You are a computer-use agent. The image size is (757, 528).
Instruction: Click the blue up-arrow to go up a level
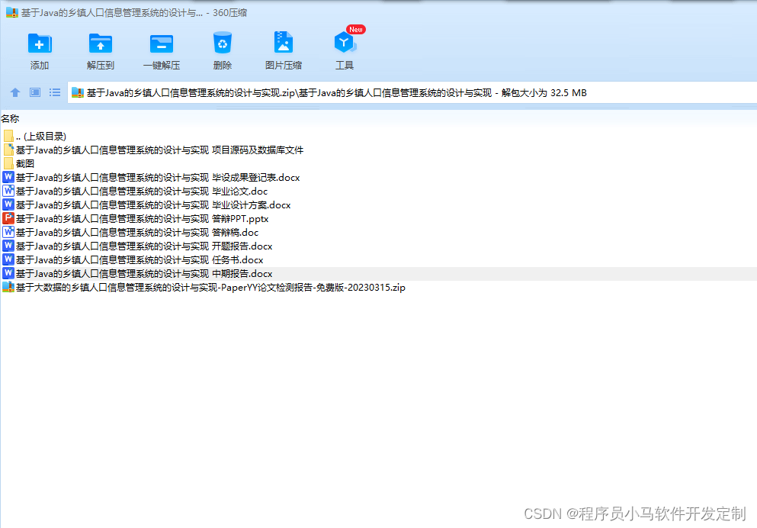coord(14,92)
